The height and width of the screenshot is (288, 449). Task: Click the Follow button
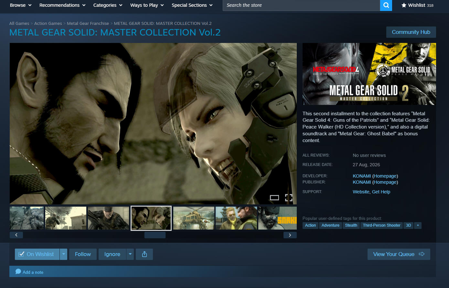83,254
